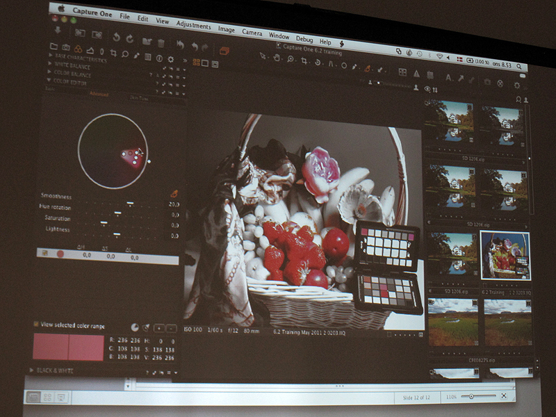Open the File menu
556x417 pixels.
click(125, 16)
